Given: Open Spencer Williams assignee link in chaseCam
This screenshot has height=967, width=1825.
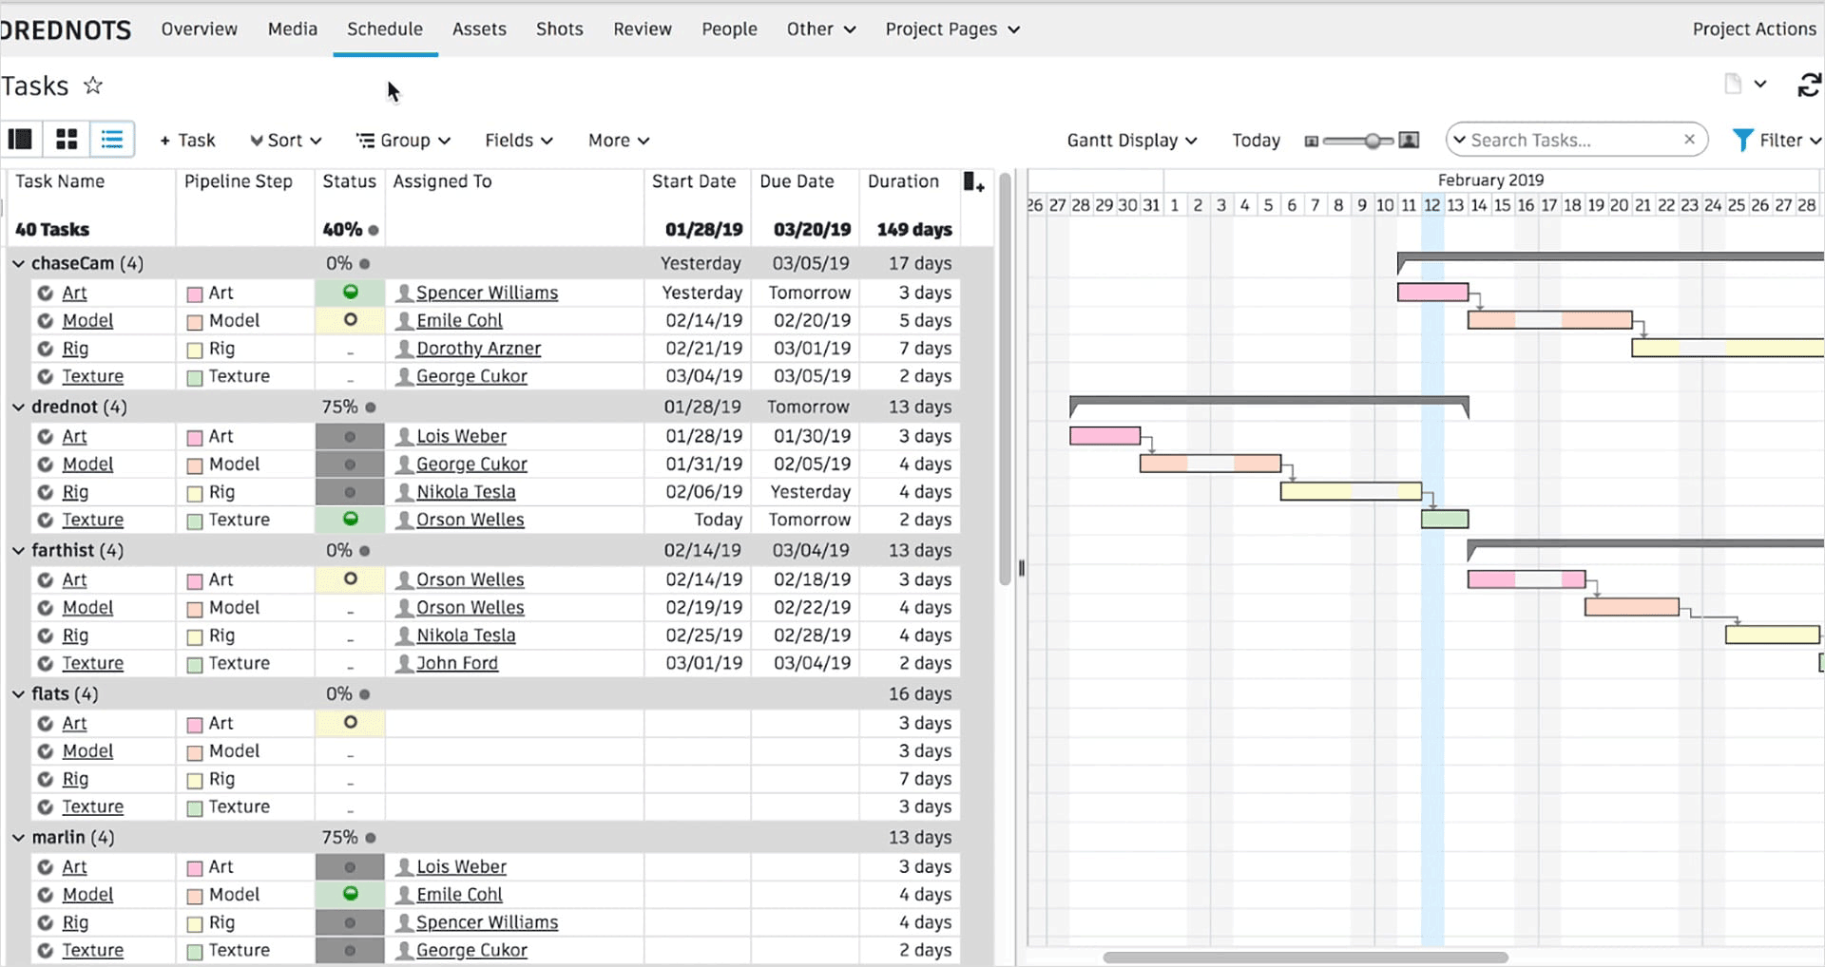Looking at the screenshot, I should (x=487, y=293).
